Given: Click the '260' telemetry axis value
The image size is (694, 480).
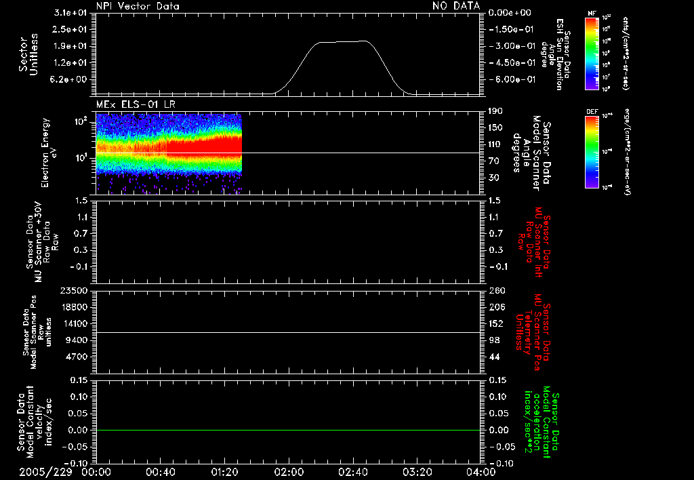Looking at the screenshot, I should coord(497,291).
